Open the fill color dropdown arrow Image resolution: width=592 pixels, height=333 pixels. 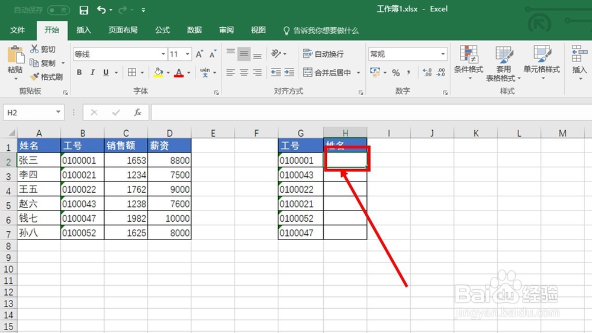coord(168,72)
